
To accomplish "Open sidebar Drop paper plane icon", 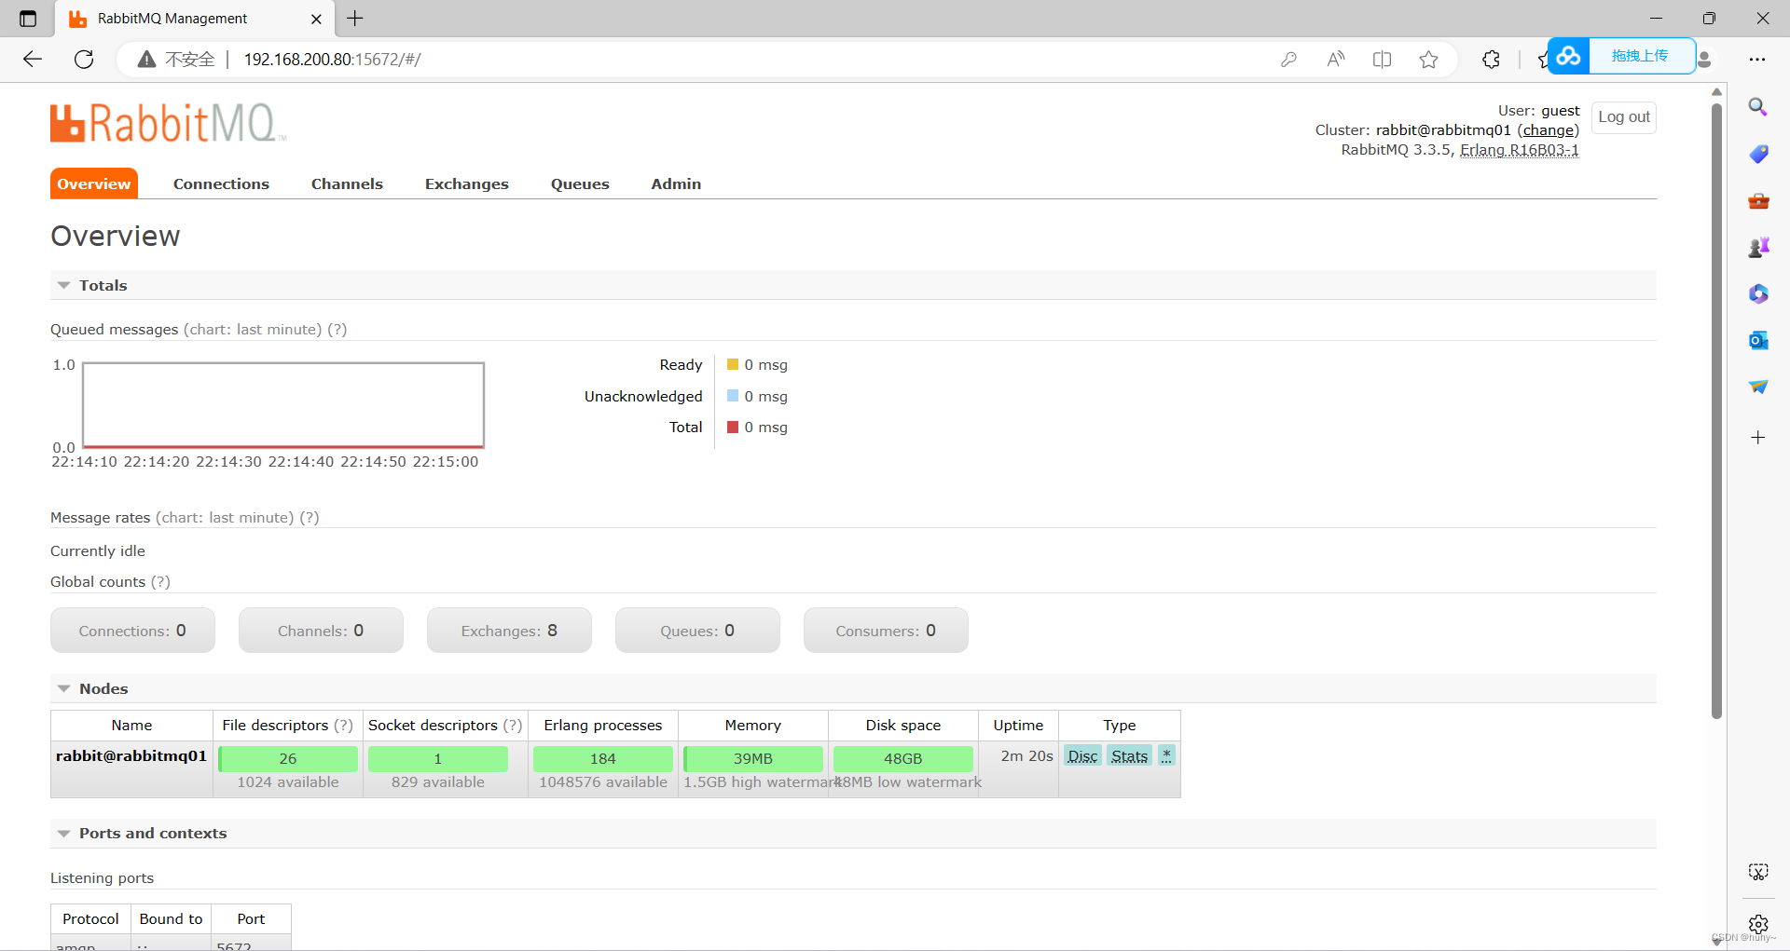I will point(1758,387).
